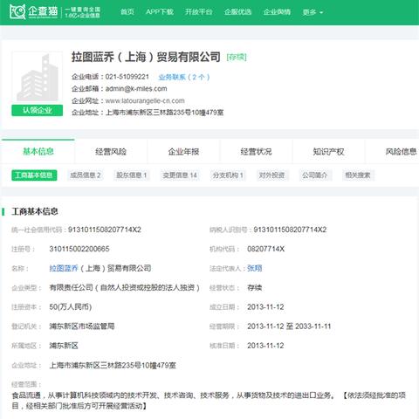Select 工商基本信息 sub-tab
419x419 pixels.
click(x=34, y=175)
